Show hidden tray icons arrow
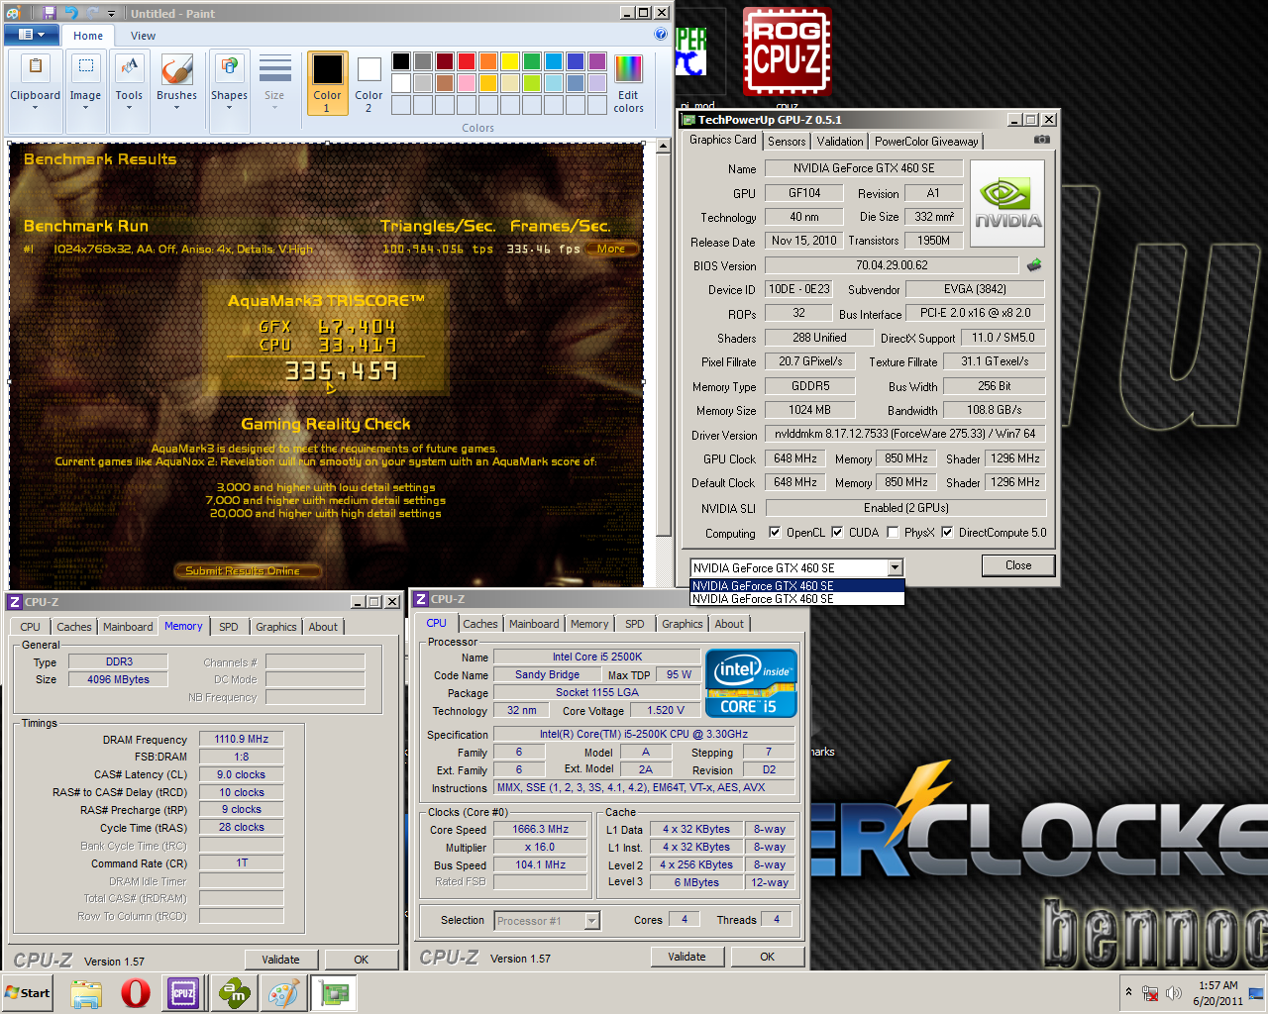The width and height of the screenshot is (1268, 1014). click(x=1128, y=992)
